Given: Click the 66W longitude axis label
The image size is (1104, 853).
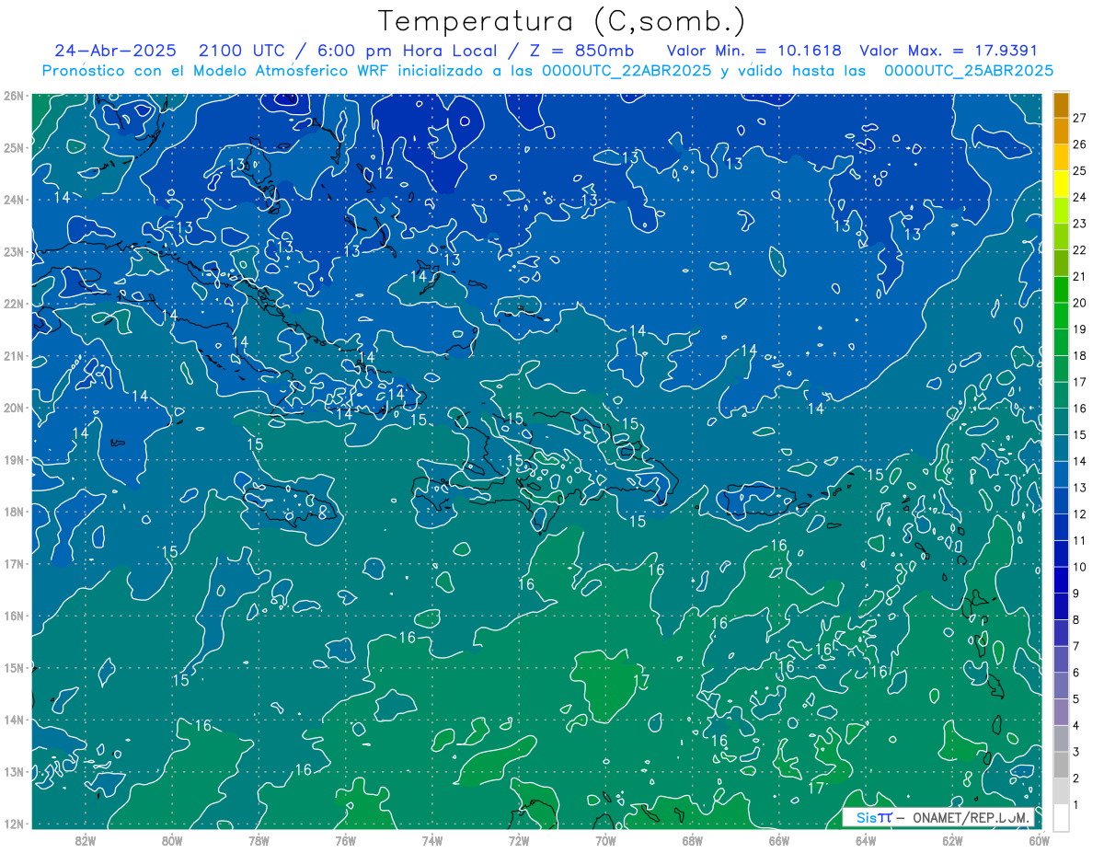Looking at the screenshot, I should click(x=778, y=840).
